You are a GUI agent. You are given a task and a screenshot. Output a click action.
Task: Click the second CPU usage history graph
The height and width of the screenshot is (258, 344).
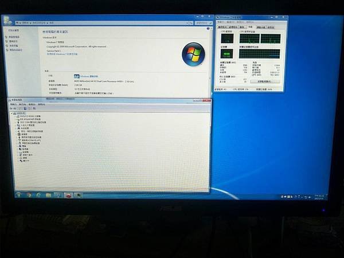(x=270, y=38)
